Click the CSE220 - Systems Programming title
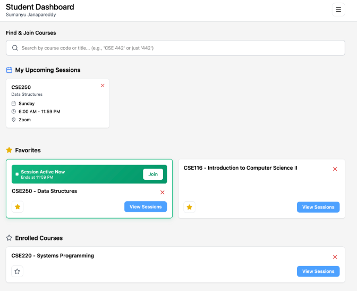This screenshot has width=357, height=291. [53, 256]
